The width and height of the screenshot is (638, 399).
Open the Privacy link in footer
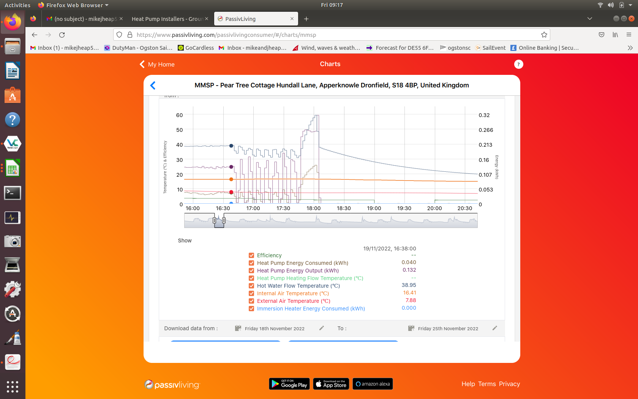[x=509, y=384]
